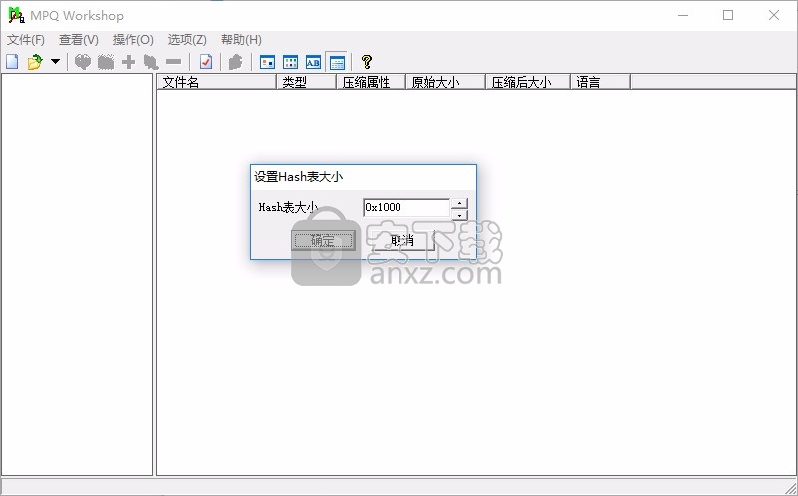Switch to the AB list view
The width and height of the screenshot is (798, 496).
pos(313,62)
